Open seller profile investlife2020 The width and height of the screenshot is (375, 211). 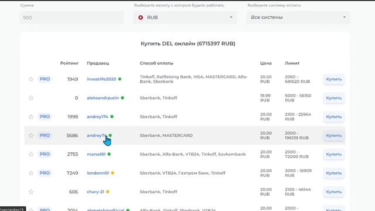coord(101,79)
